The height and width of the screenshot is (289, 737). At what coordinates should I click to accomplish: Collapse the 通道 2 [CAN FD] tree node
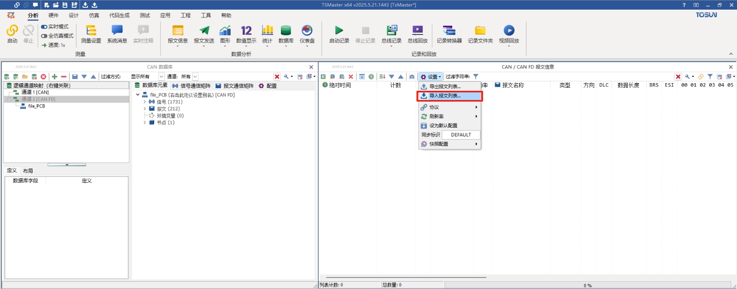[9, 99]
